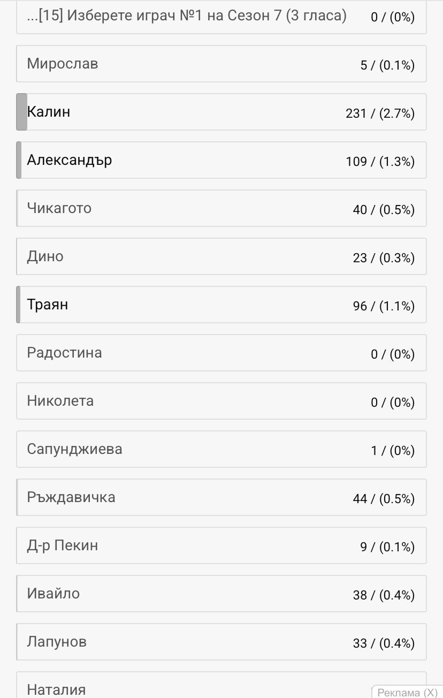Click the partially visible Наталия option
This screenshot has height=698, width=443.
[x=56, y=689]
